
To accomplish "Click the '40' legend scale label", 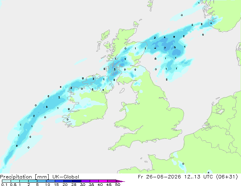I will (x=100, y=184).
